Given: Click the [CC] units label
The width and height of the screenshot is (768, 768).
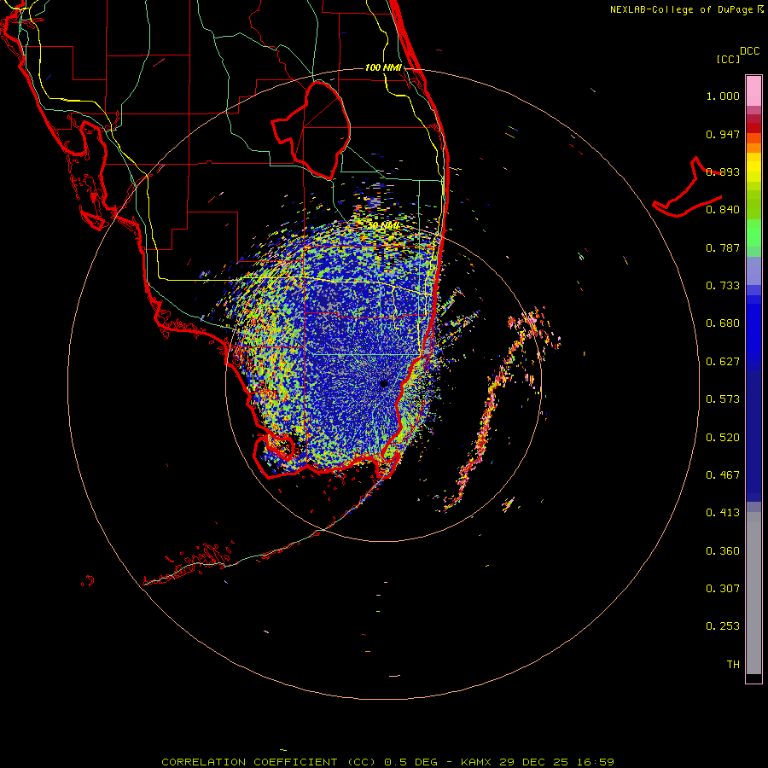Looking at the screenshot, I should [x=729, y=59].
